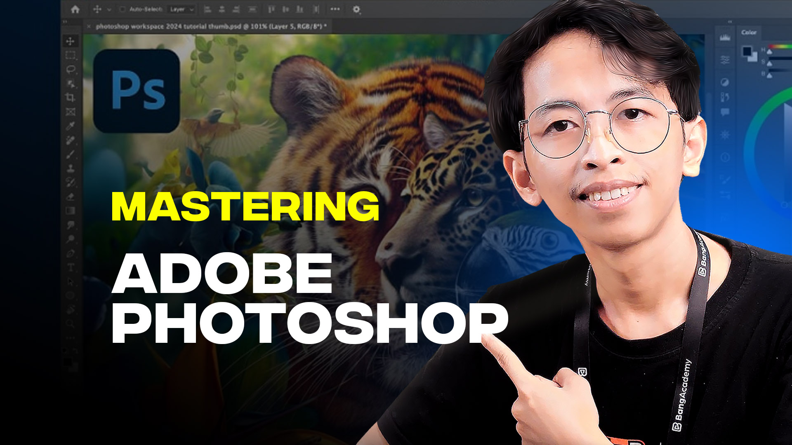Enable the Auto-Select checkbox
The image size is (792, 445).
tap(122, 9)
